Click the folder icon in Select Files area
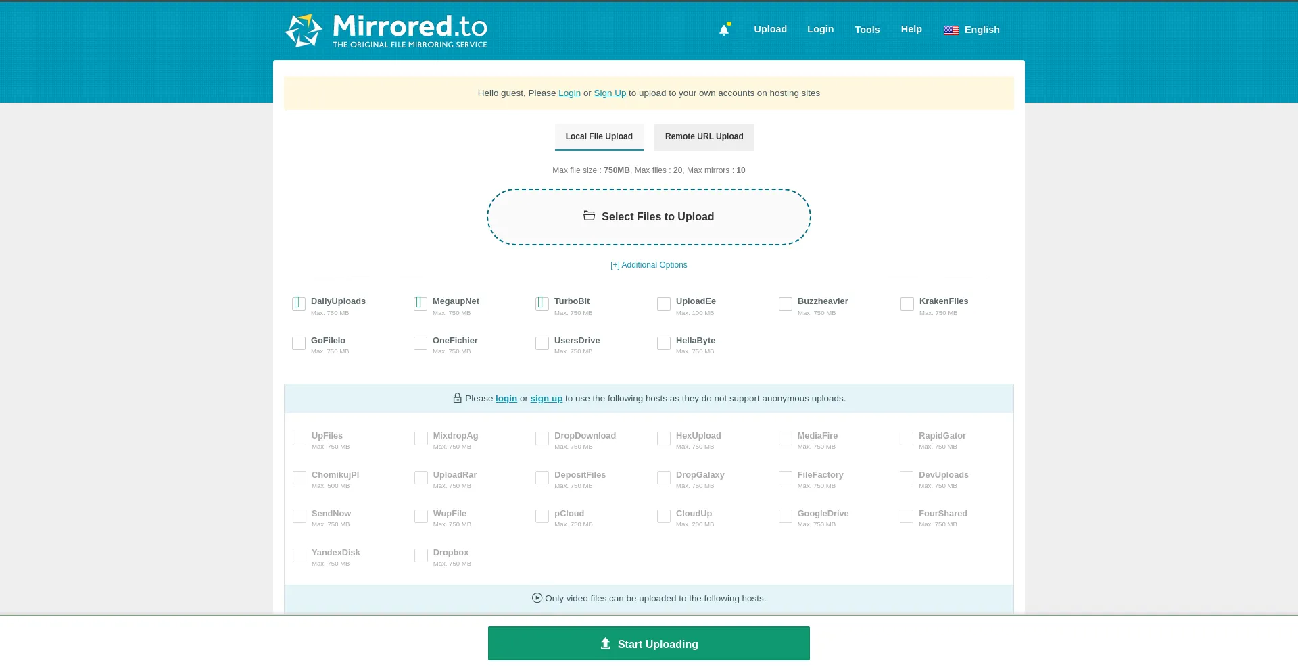 (x=590, y=216)
